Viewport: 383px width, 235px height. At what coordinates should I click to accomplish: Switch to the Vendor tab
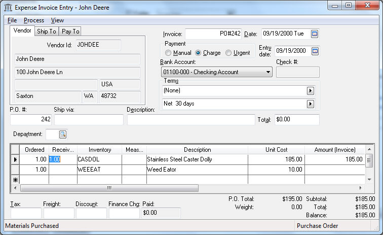click(x=22, y=30)
